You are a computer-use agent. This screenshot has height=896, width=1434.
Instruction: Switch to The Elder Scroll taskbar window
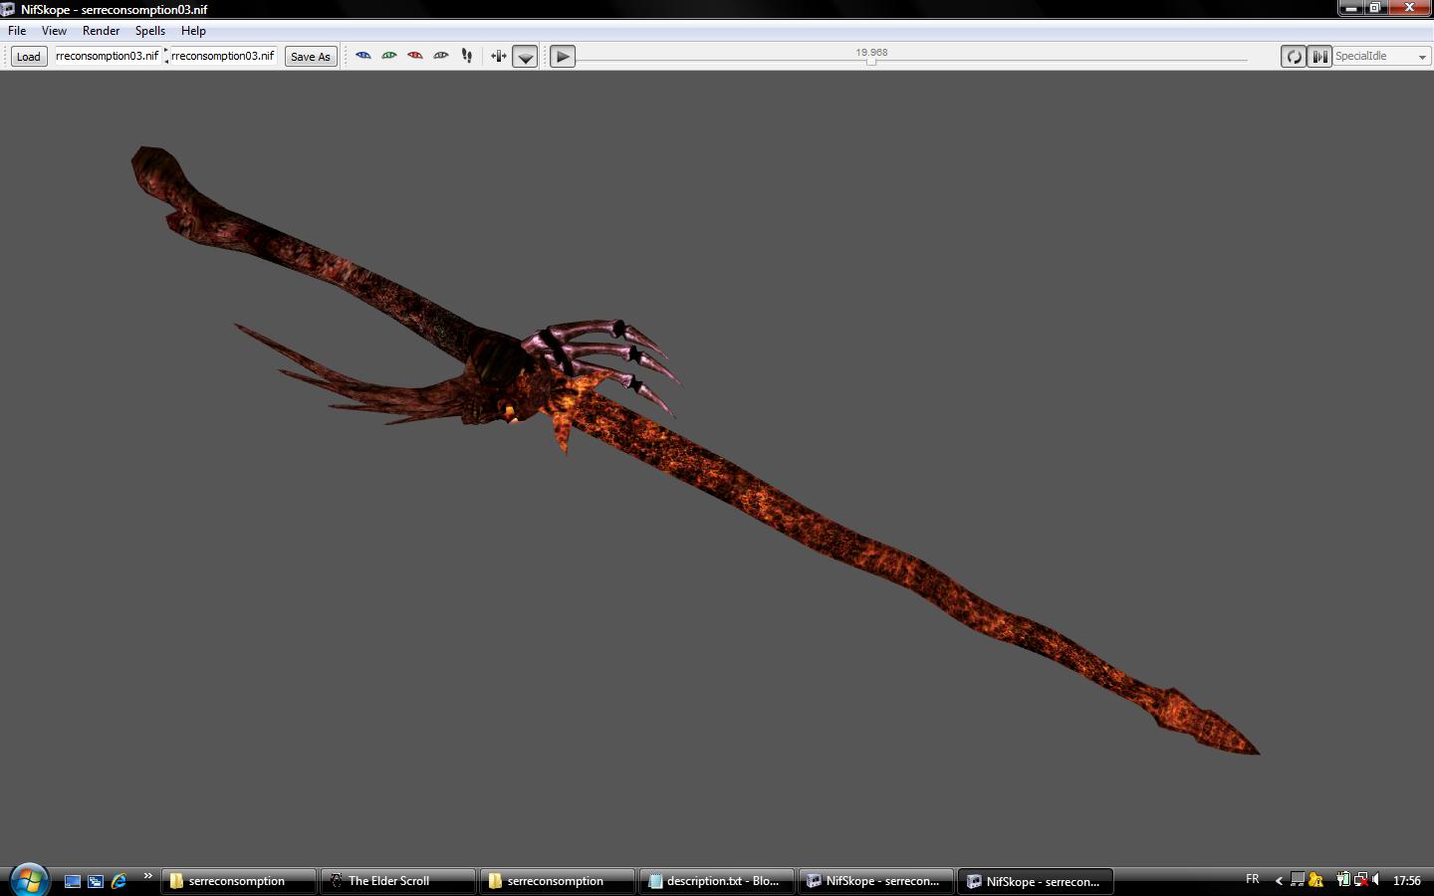click(397, 881)
